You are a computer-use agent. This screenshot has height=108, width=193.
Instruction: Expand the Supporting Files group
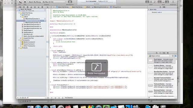(21, 38)
